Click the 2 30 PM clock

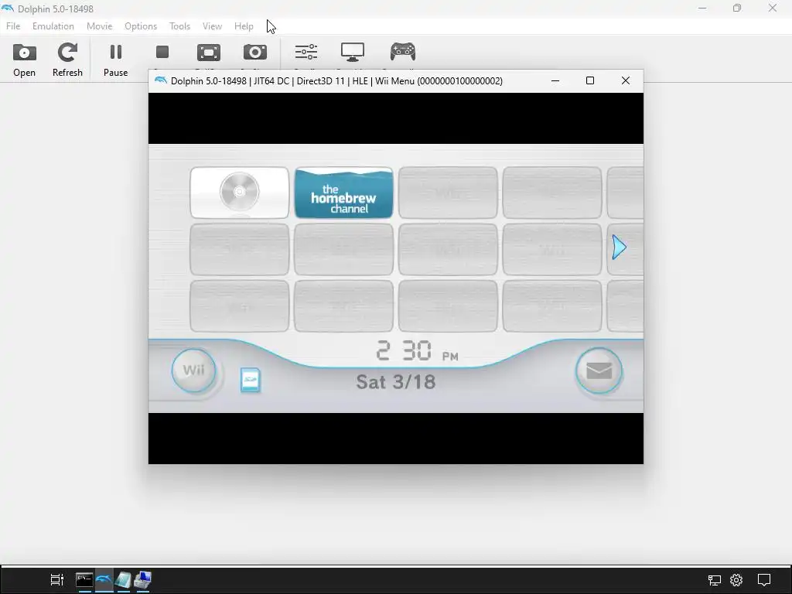[x=417, y=350]
